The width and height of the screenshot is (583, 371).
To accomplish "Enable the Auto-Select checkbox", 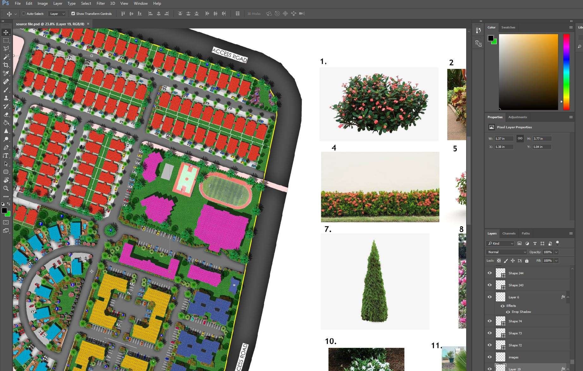I will 23,14.
